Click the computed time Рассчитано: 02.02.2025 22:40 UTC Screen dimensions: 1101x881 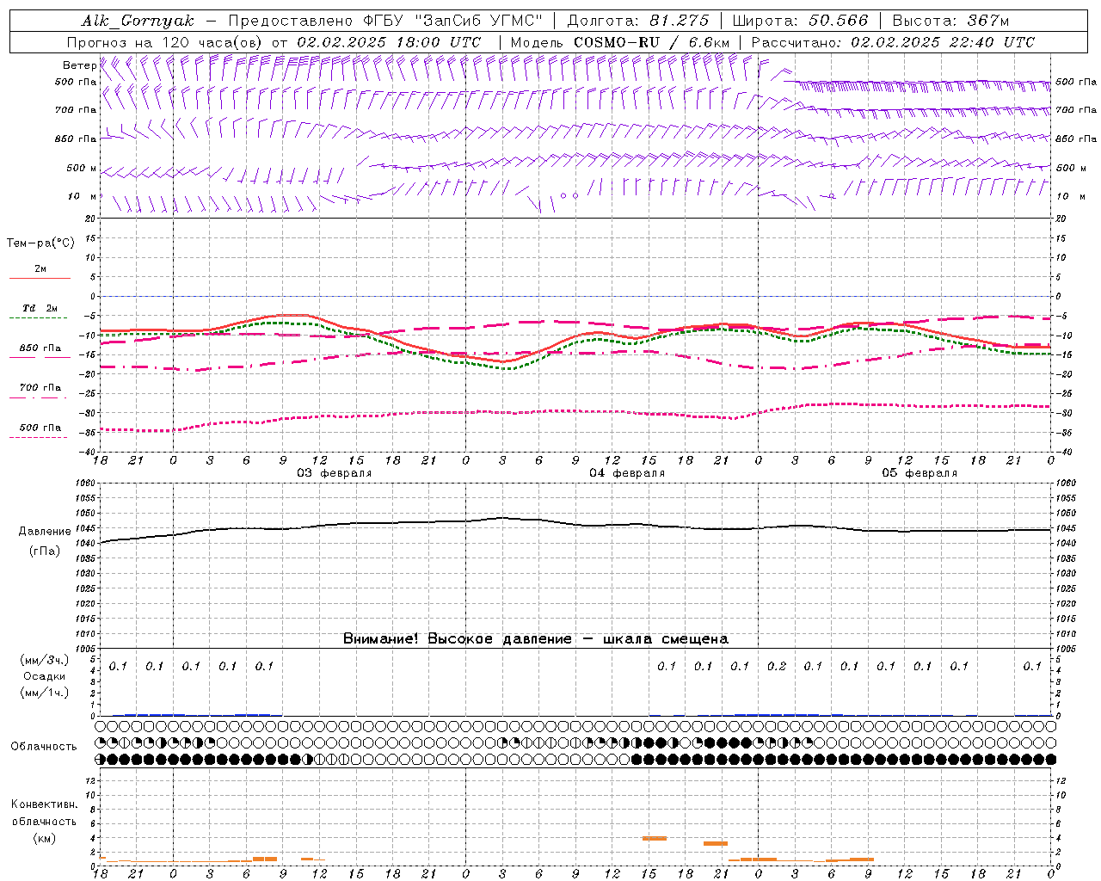[893, 42]
